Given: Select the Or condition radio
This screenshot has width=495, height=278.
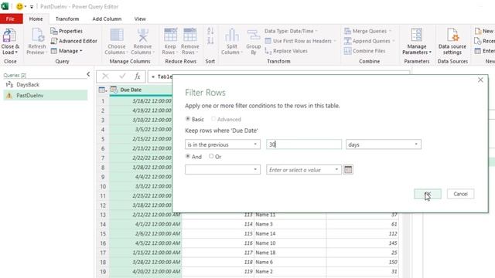Looking at the screenshot, I should 211,156.
